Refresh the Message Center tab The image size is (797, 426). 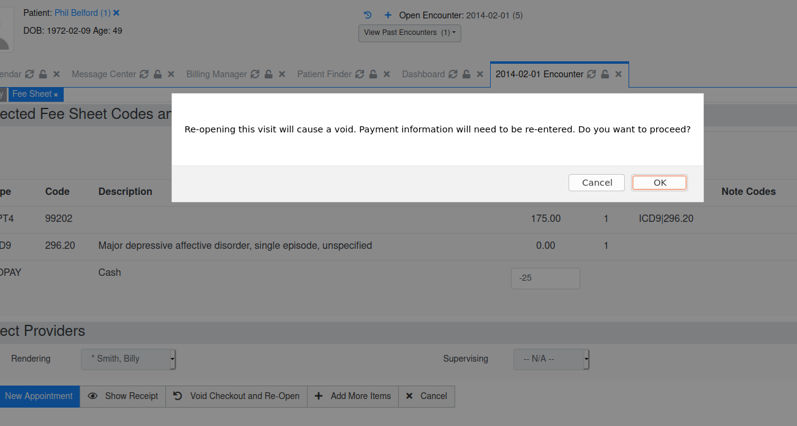(x=144, y=74)
